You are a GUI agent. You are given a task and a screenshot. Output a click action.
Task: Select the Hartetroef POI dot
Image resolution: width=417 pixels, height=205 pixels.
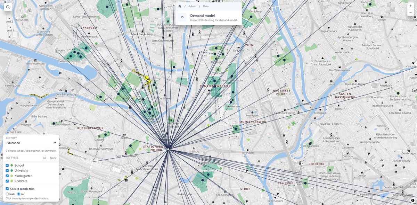370,5
